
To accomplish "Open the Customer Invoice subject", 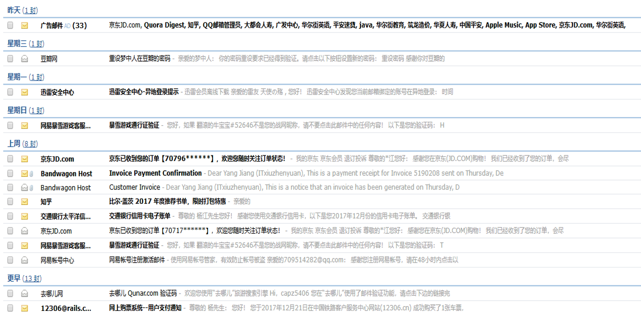I will click(134, 188).
